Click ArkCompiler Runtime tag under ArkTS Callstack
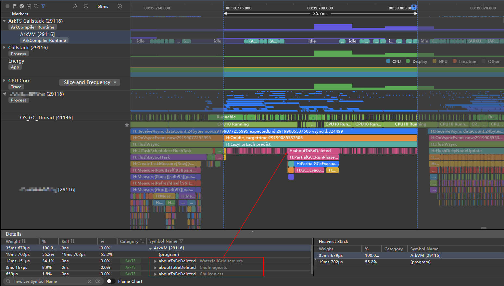The width and height of the screenshot is (504, 286). pyautogui.click(x=32, y=27)
